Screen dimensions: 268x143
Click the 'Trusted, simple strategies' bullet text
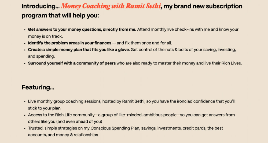(54, 128)
